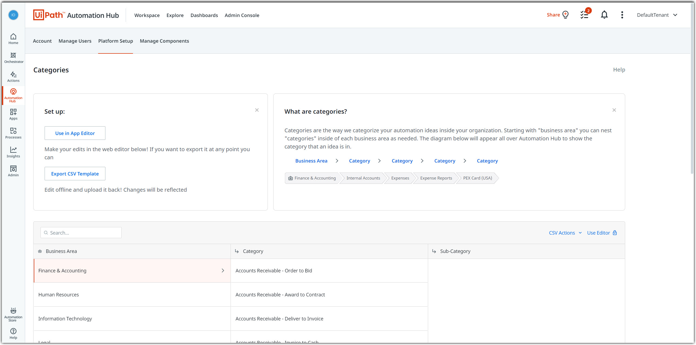This screenshot has height=345, width=696.
Task: Open Apps from the sidebar
Action: [13, 114]
